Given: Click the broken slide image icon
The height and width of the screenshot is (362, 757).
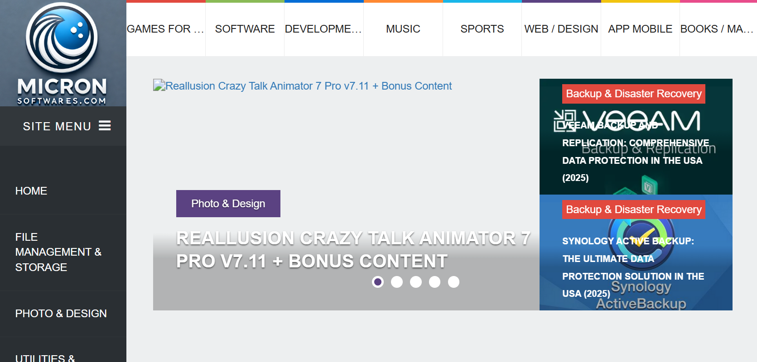Looking at the screenshot, I should 159,85.
